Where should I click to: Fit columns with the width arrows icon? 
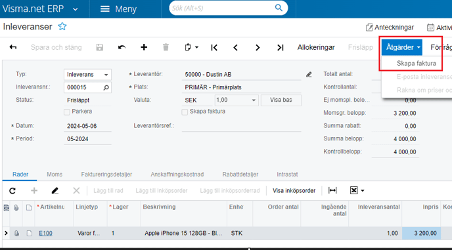332,190
